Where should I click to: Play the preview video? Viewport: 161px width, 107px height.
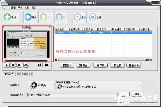pyautogui.click(x=7, y=65)
